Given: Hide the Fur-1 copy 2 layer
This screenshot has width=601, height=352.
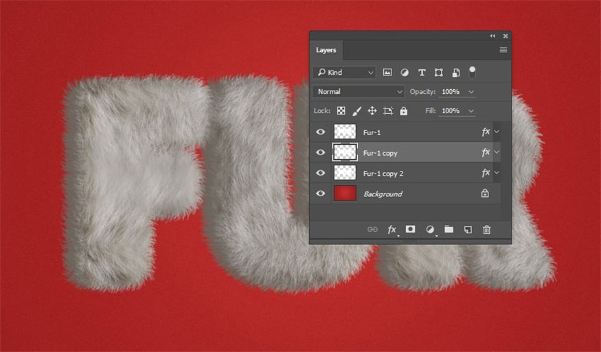Looking at the screenshot, I should [320, 173].
